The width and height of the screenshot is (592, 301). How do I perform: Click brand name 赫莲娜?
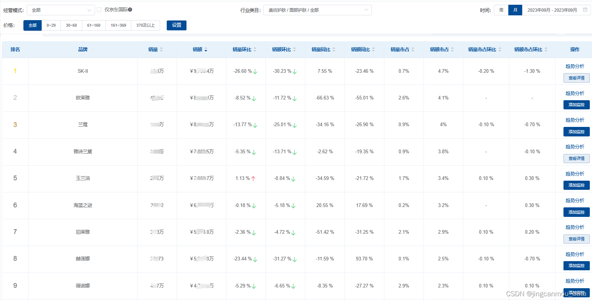pyautogui.click(x=83, y=259)
